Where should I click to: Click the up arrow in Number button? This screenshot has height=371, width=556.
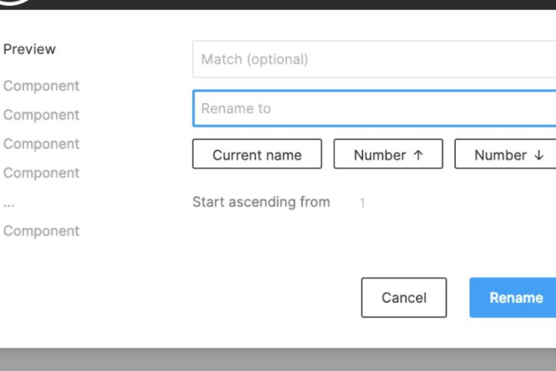pos(418,155)
